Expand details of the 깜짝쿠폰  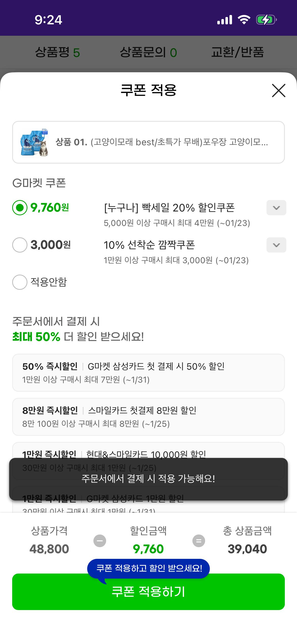click(x=275, y=245)
